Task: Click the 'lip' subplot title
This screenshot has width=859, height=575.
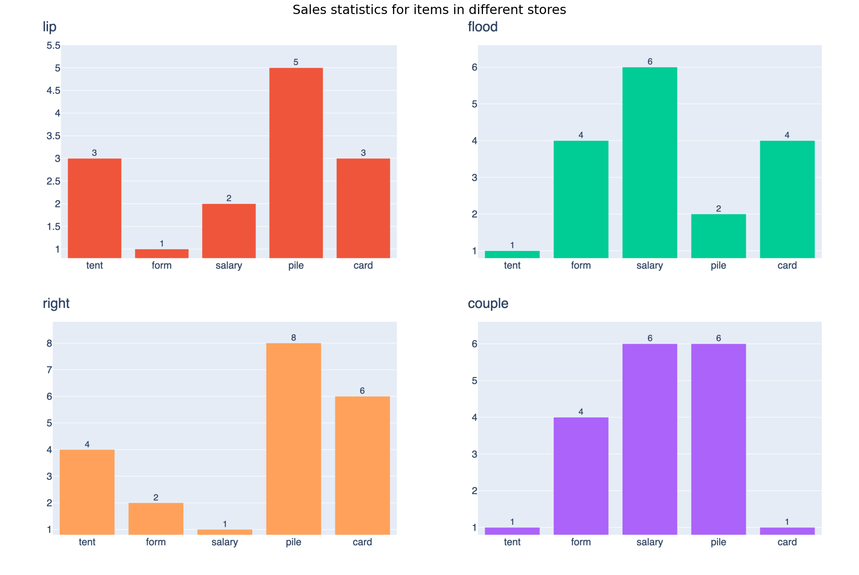Action: pos(50,27)
